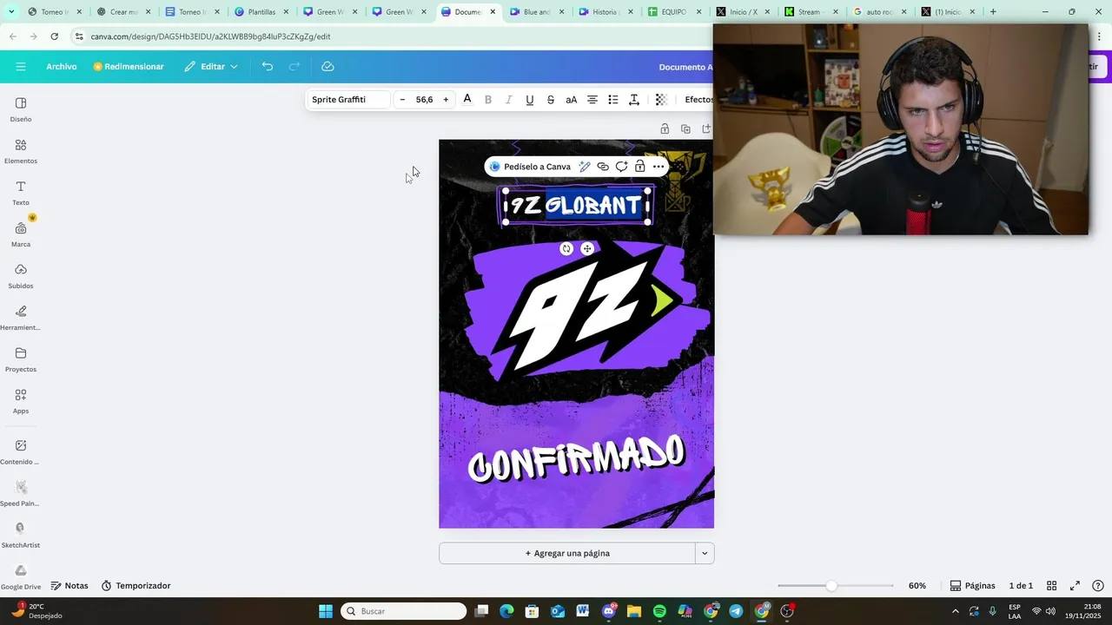
Task: Toggle strikethrough formatting
Action: [551, 100]
